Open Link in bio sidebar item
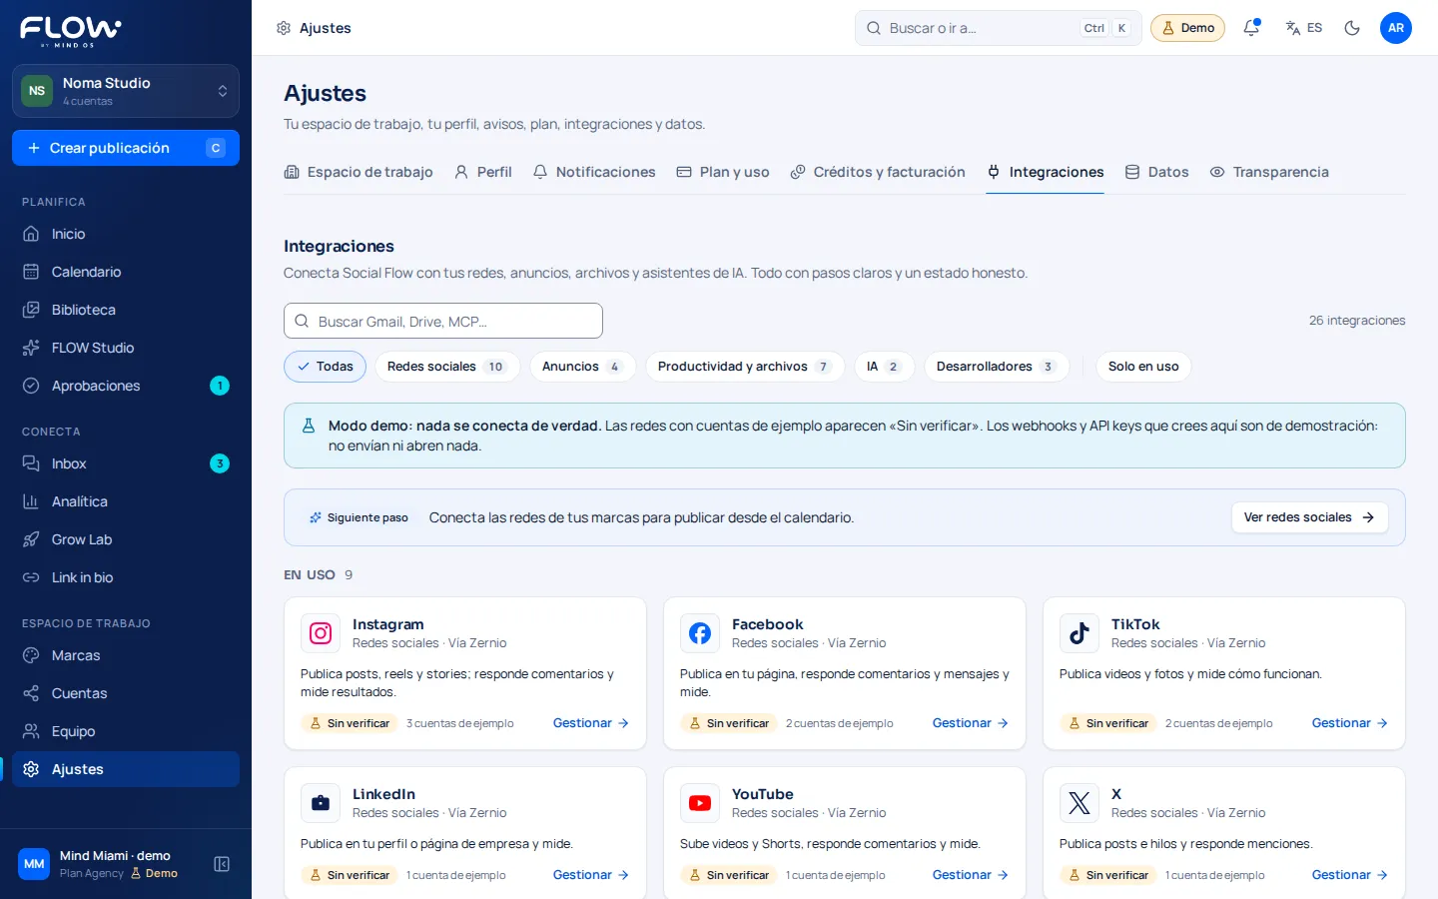Screen dimensions: 1438x899 [x=126, y=577]
